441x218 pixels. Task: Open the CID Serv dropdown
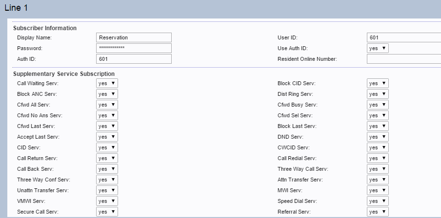tap(107, 147)
